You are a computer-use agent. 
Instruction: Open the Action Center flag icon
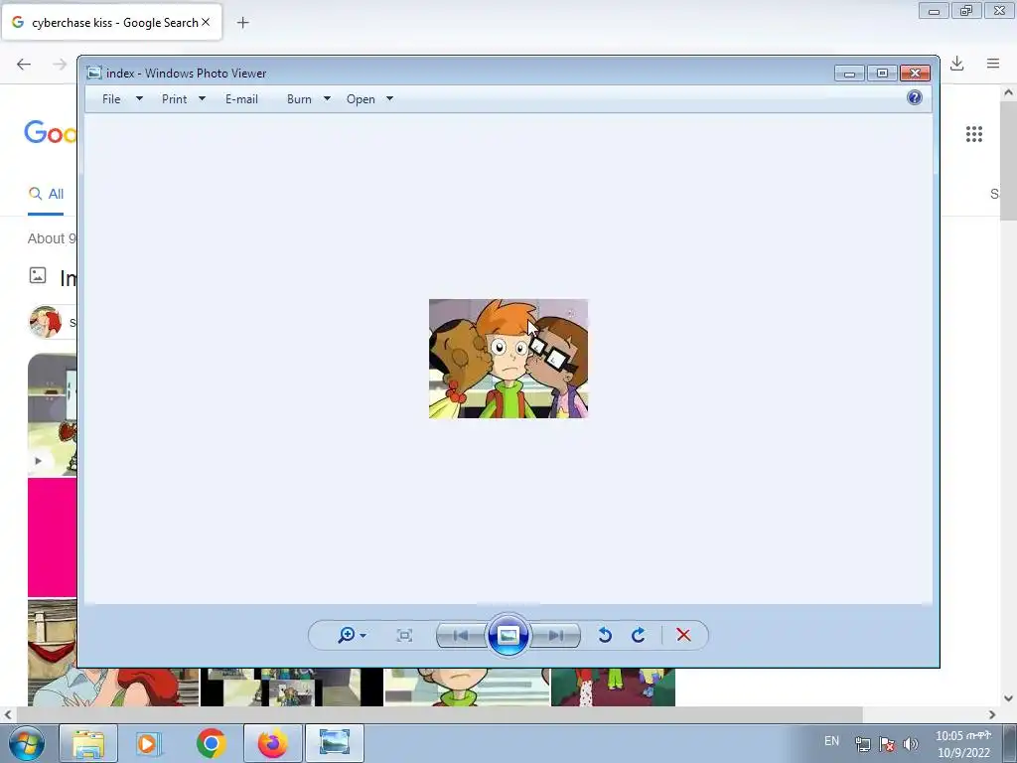[x=887, y=744]
